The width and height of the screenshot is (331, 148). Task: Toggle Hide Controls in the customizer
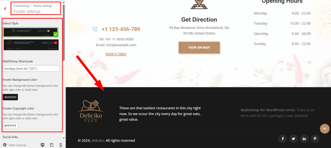click(15, 145)
